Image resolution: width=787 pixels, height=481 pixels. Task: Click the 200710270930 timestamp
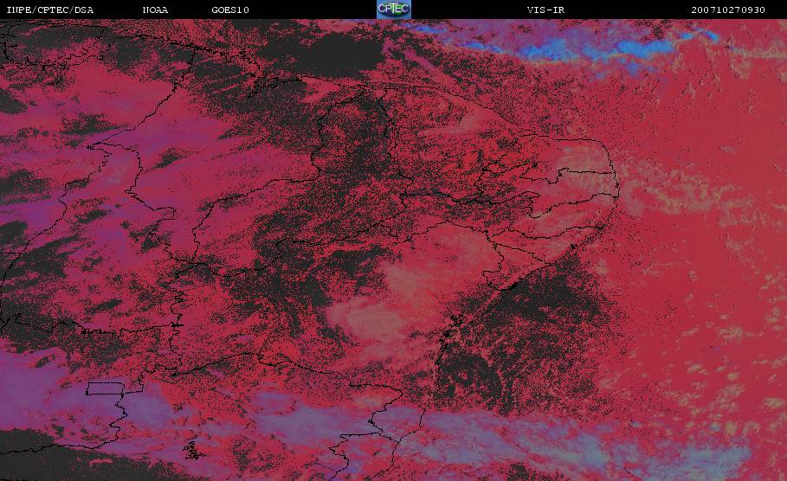coord(728,10)
